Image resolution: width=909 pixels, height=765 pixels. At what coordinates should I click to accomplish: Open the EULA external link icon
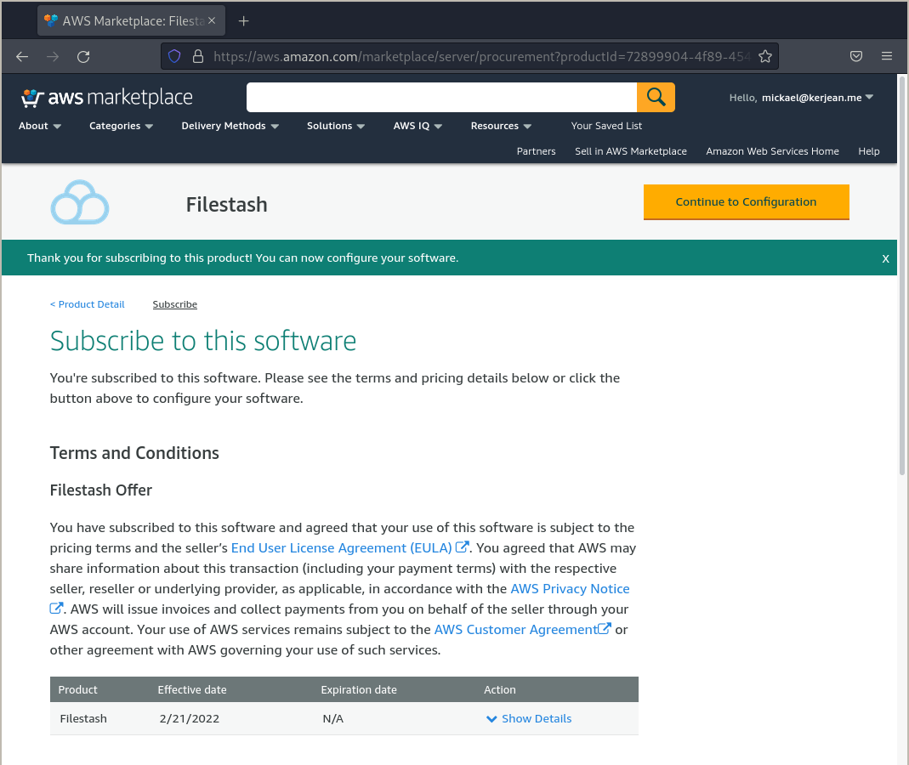click(462, 547)
